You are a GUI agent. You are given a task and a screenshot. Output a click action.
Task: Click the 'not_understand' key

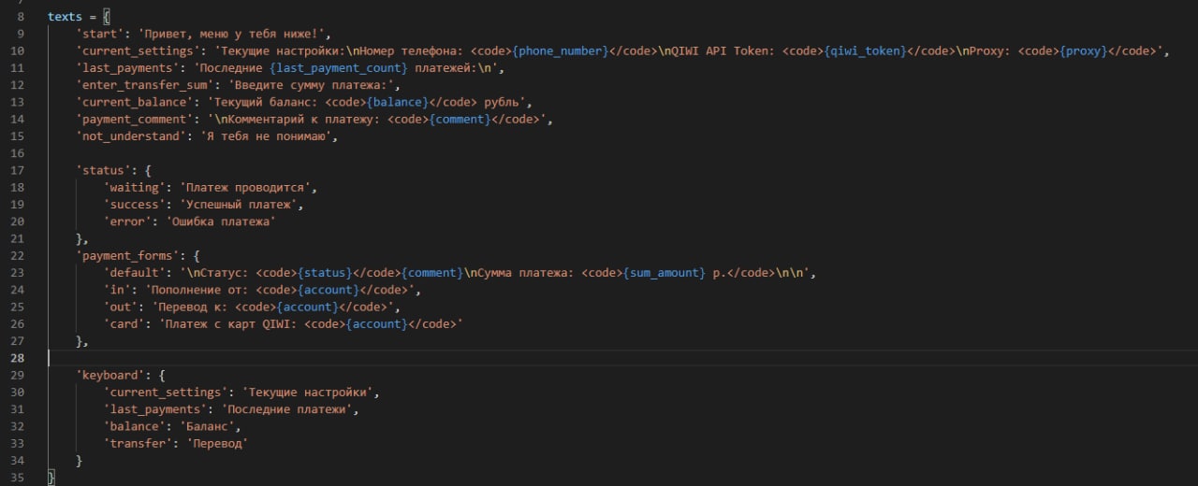click(x=132, y=136)
